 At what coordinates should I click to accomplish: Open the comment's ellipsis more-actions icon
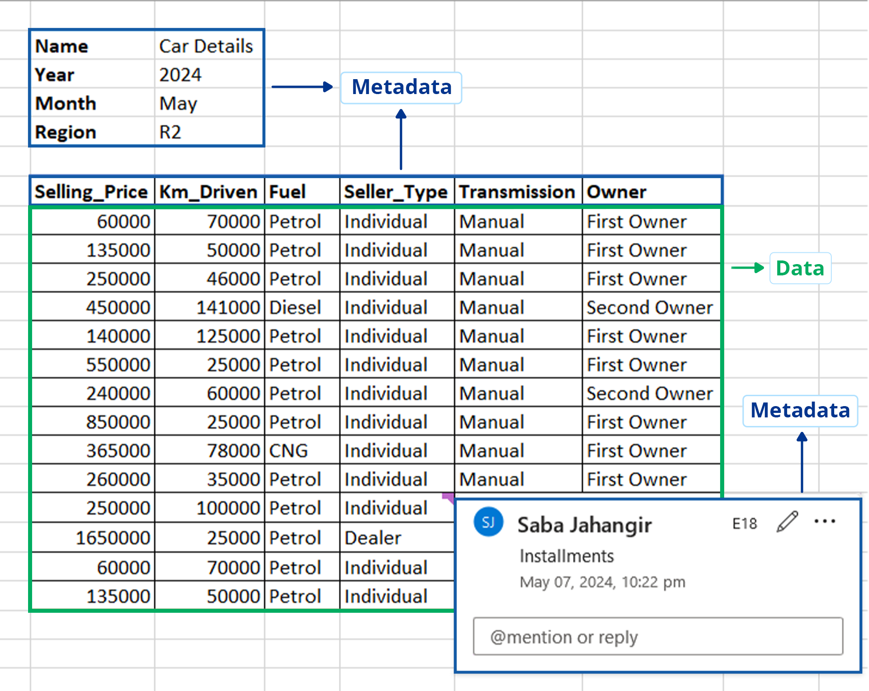(825, 521)
